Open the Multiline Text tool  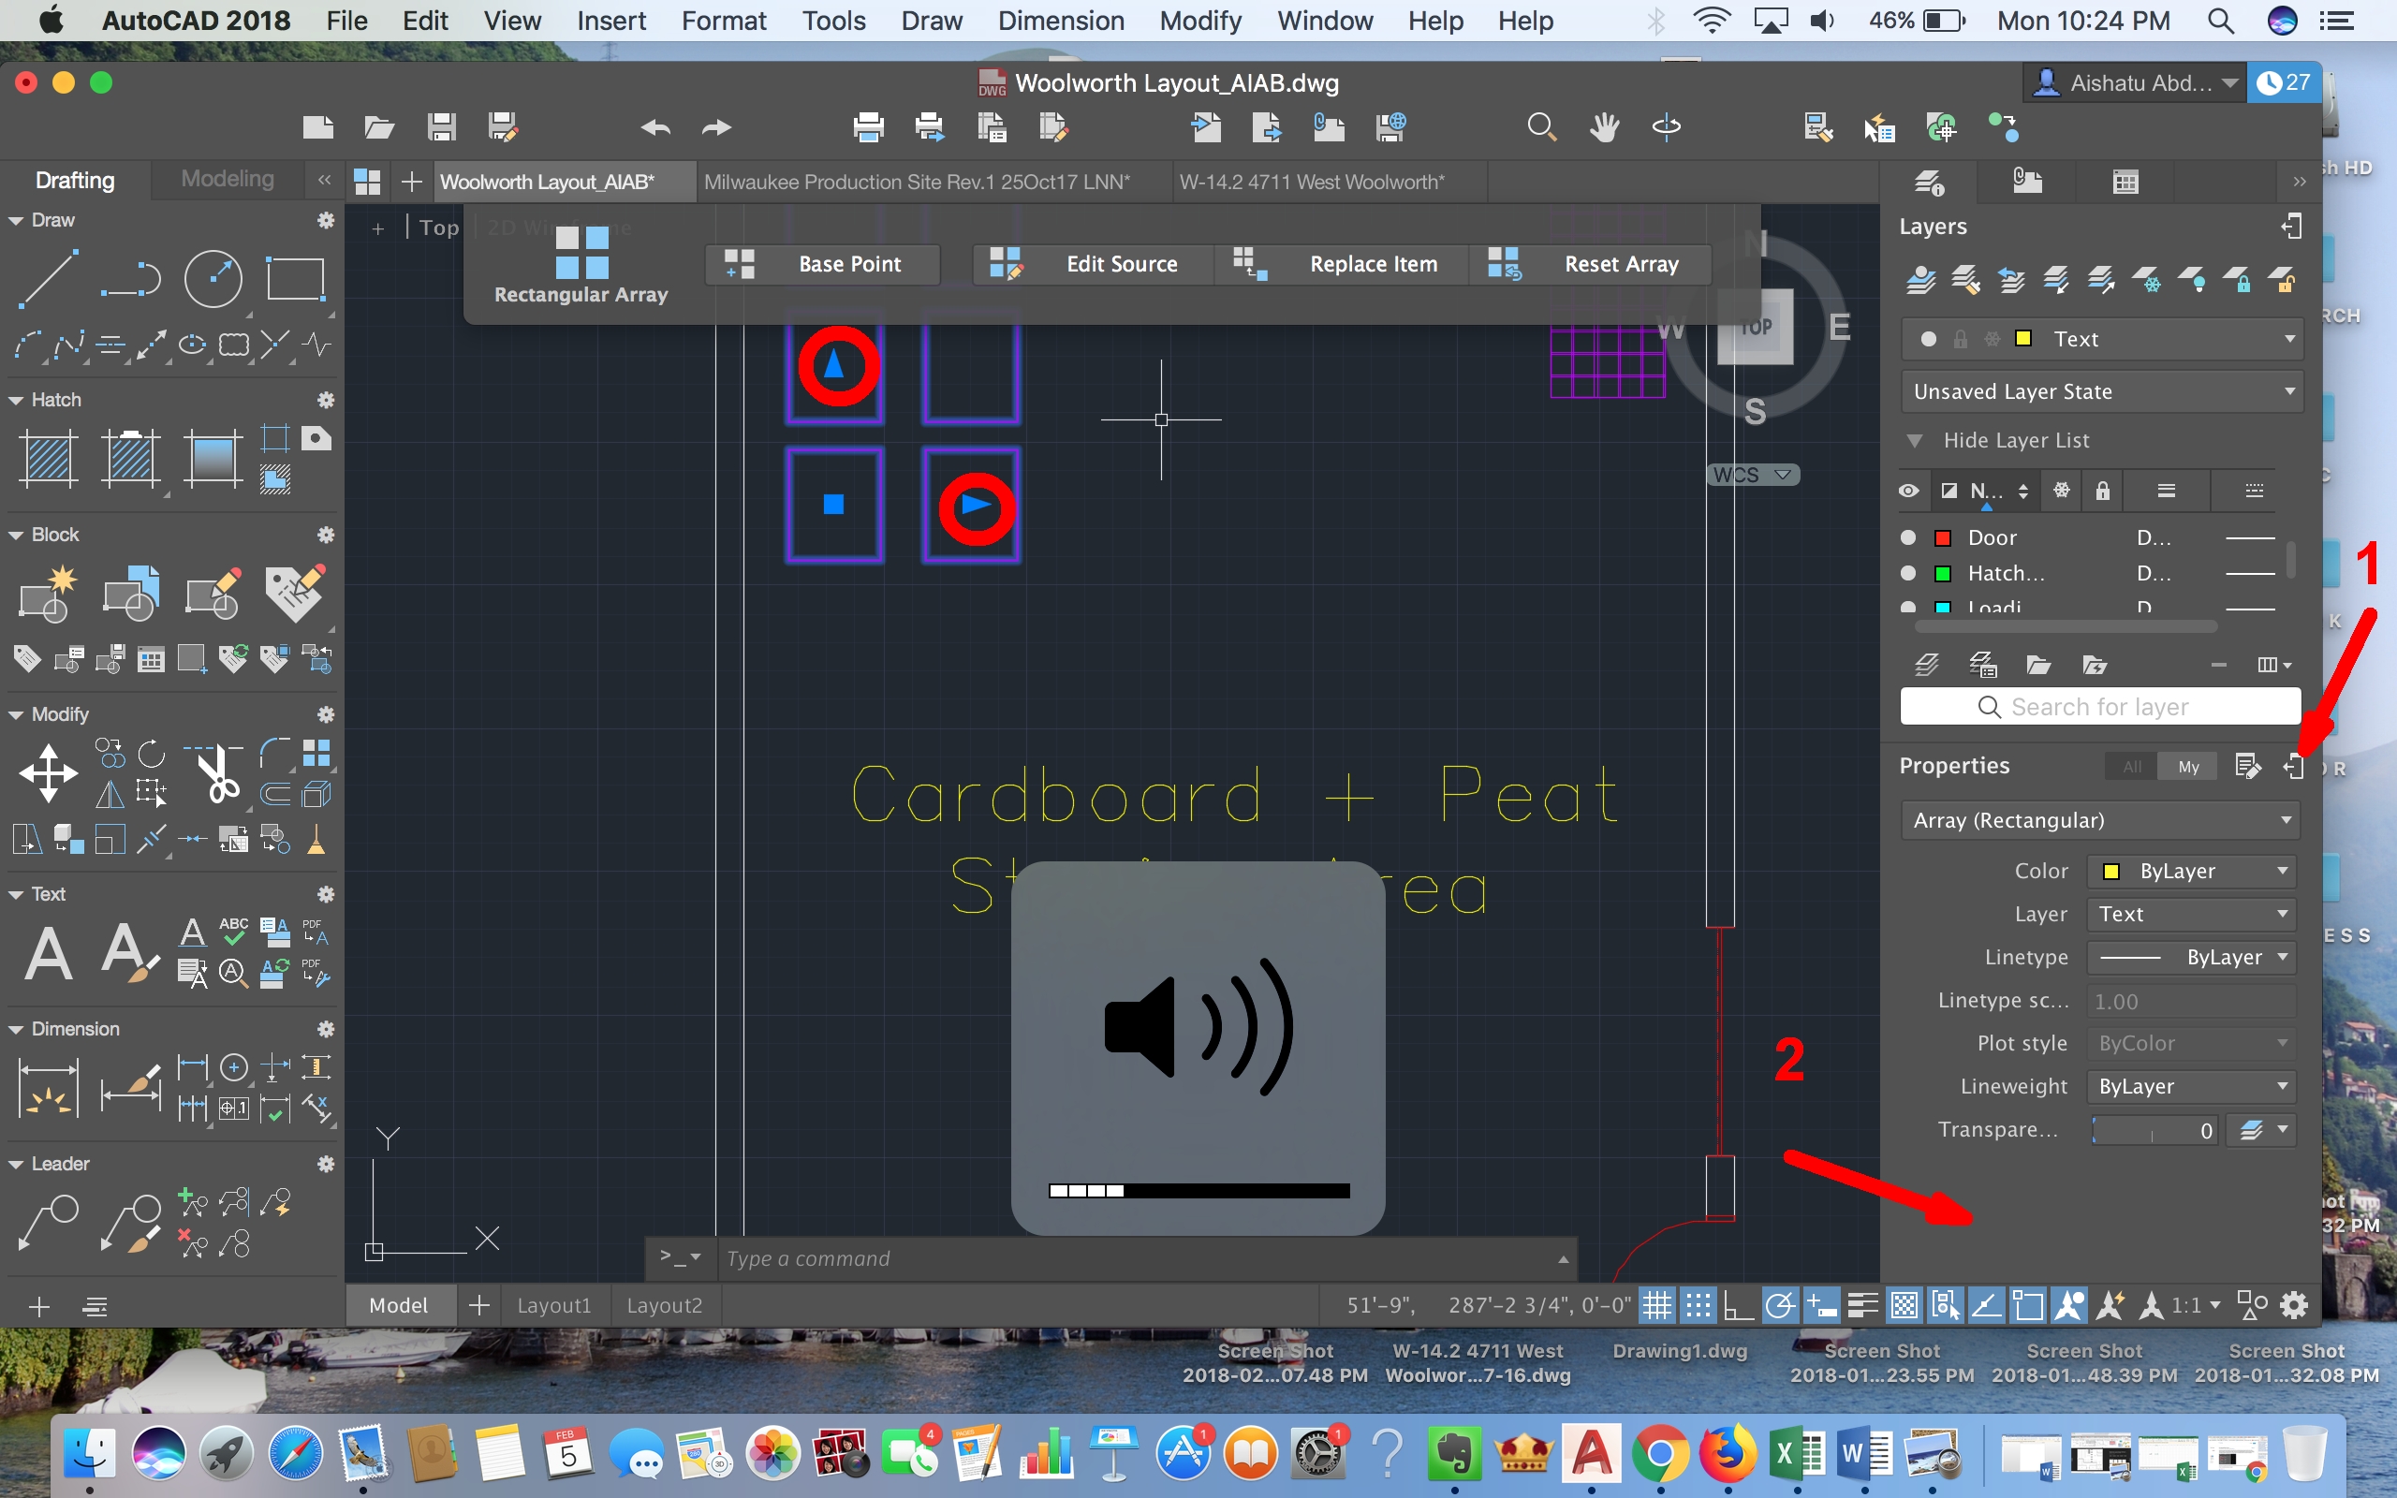tap(48, 952)
